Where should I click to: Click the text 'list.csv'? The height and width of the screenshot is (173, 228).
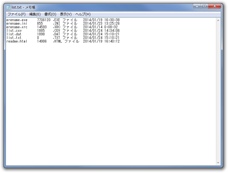[x=14, y=31]
